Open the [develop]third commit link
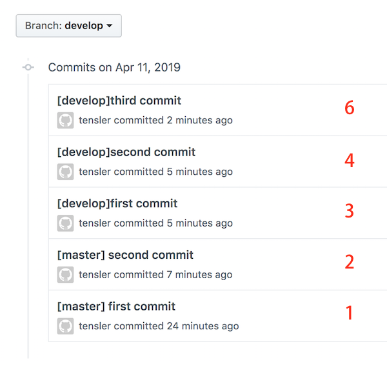Image resolution: width=387 pixels, height=366 pixels. (x=119, y=101)
